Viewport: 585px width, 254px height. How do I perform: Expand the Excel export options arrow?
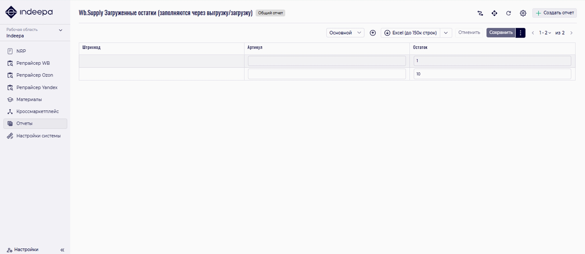pyautogui.click(x=446, y=33)
